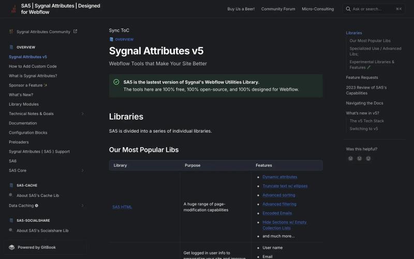The width and height of the screenshot is (414, 259).
Task: Click the Sygnal Attributes Community avatar icon
Action: tap(11, 32)
